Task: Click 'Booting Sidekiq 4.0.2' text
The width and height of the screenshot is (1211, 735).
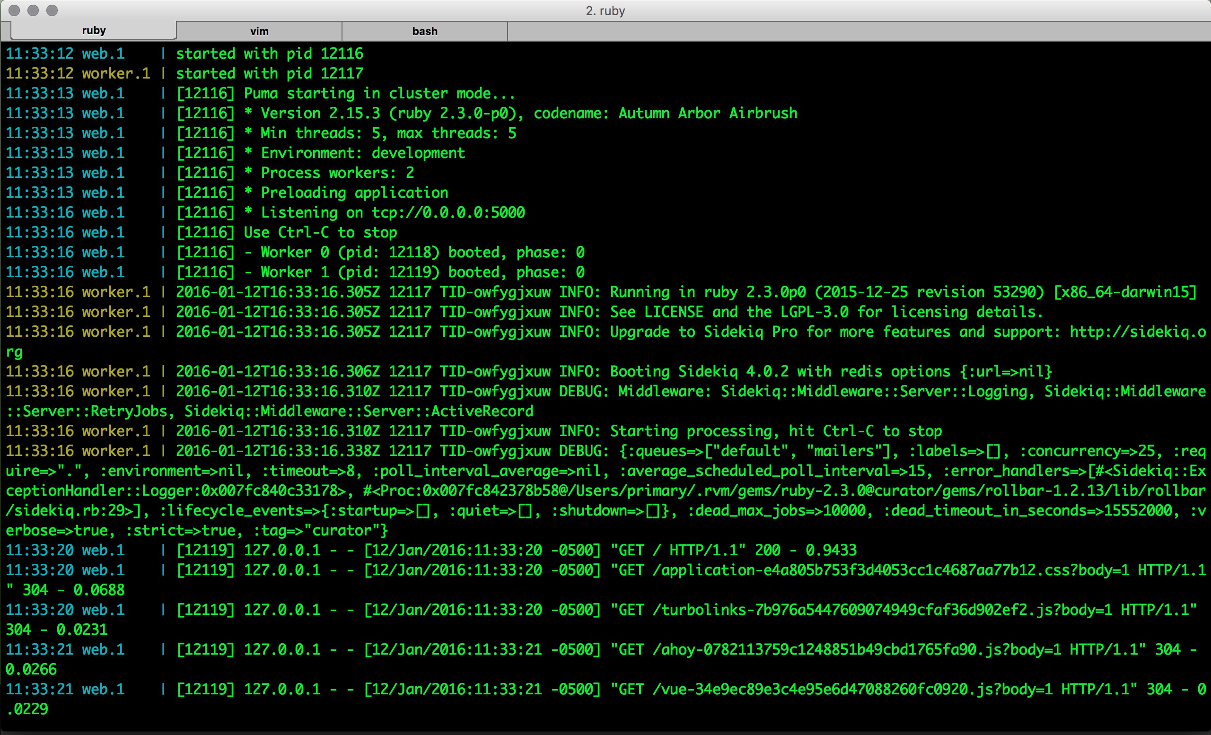Action: pyautogui.click(x=699, y=371)
